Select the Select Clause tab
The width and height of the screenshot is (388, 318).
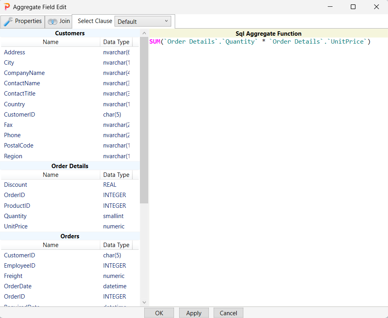pos(95,21)
